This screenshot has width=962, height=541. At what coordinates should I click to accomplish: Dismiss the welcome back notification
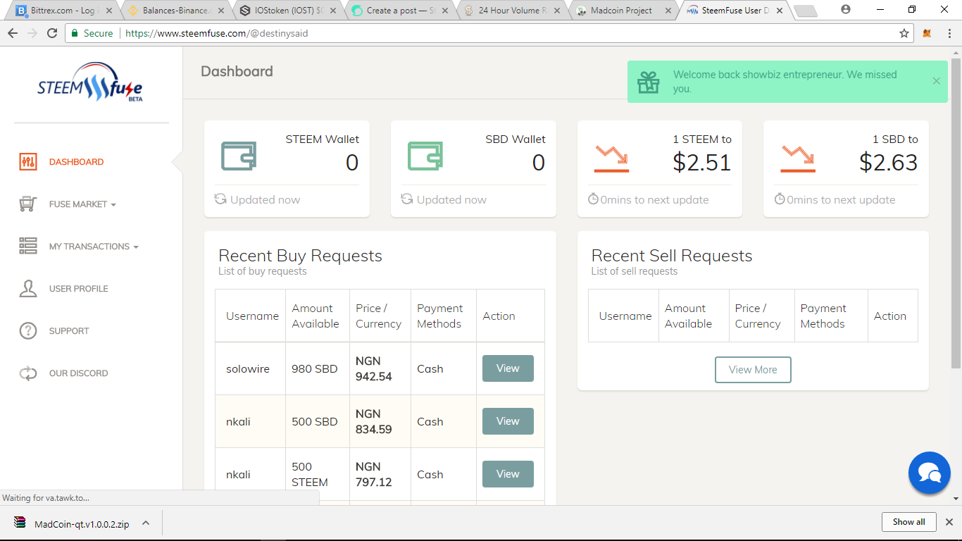click(936, 81)
